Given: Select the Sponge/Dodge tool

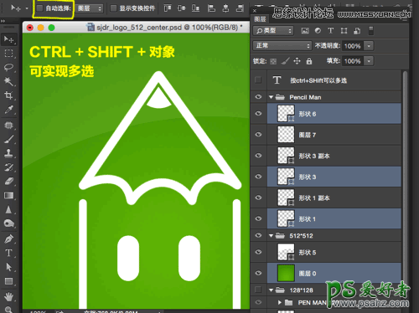Looking at the screenshot, I should pyautogui.click(x=8, y=223).
